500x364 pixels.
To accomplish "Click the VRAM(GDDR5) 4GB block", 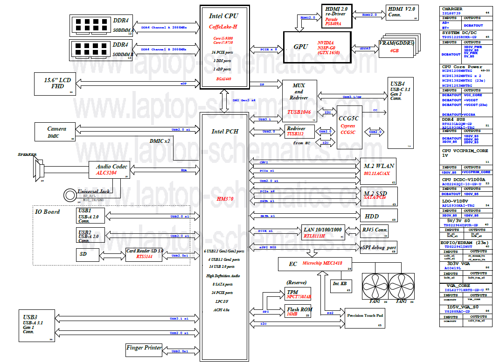I will click(396, 49).
